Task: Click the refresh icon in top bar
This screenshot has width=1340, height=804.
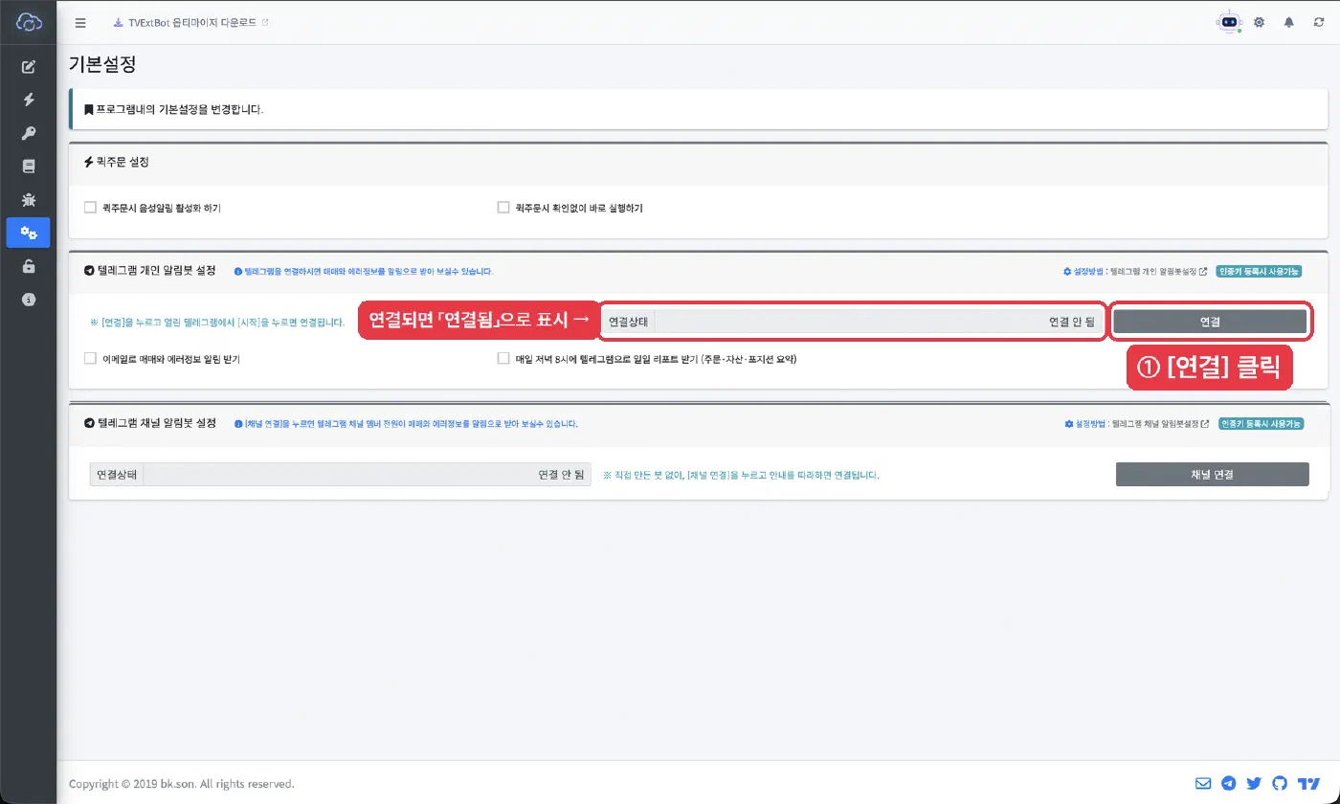Action: [1319, 23]
